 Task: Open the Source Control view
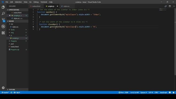tap(3, 20)
